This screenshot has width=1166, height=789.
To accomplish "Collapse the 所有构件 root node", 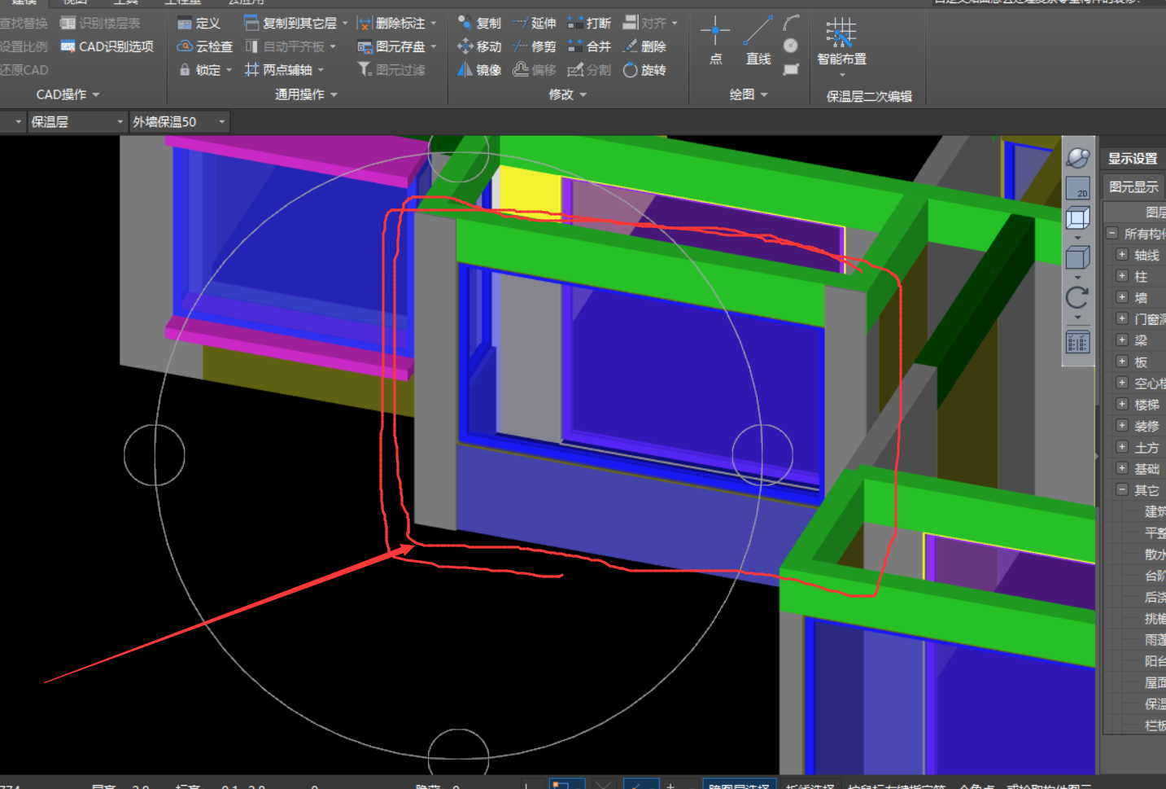I will click(x=1112, y=233).
